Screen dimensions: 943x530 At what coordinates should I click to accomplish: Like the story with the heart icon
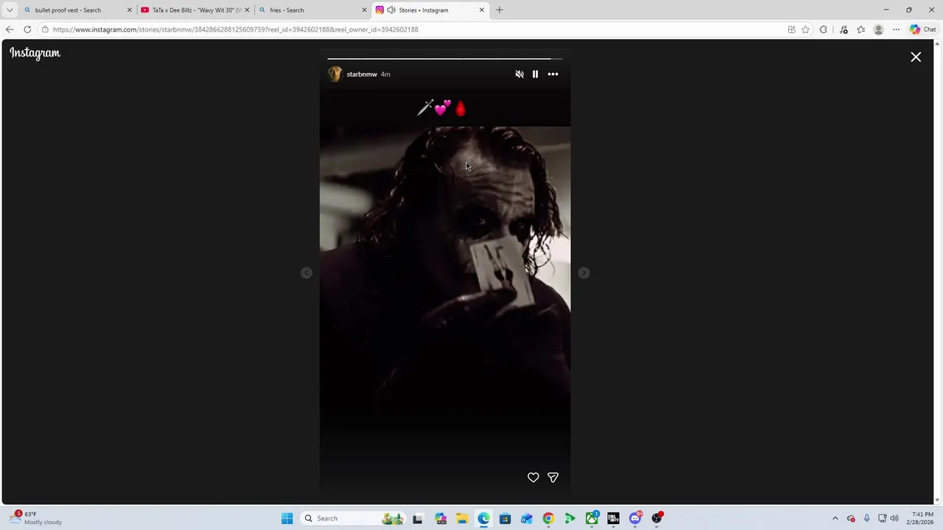(x=533, y=478)
